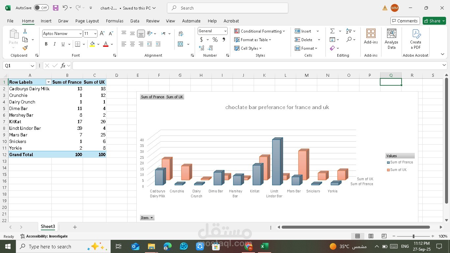Image resolution: width=450 pixels, height=253 pixels.
Task: Switch to the Formulas tab
Action: (x=115, y=21)
